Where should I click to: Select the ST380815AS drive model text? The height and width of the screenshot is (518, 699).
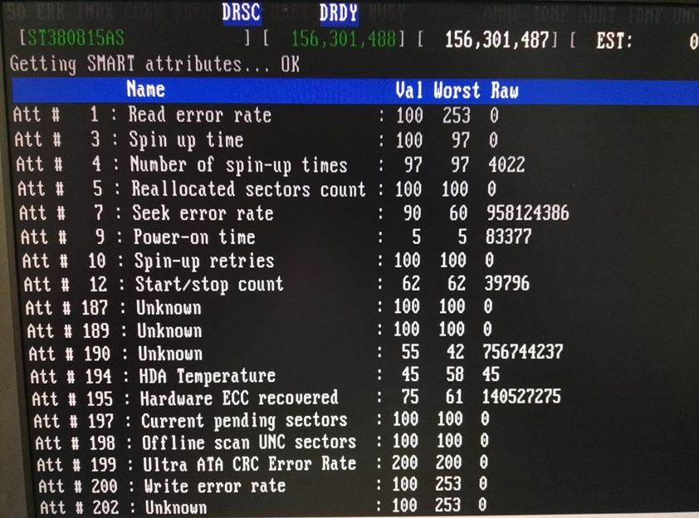[76, 38]
